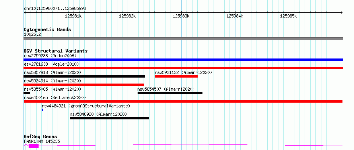Open the esv2759788 (Redon2006) label

(50, 56)
